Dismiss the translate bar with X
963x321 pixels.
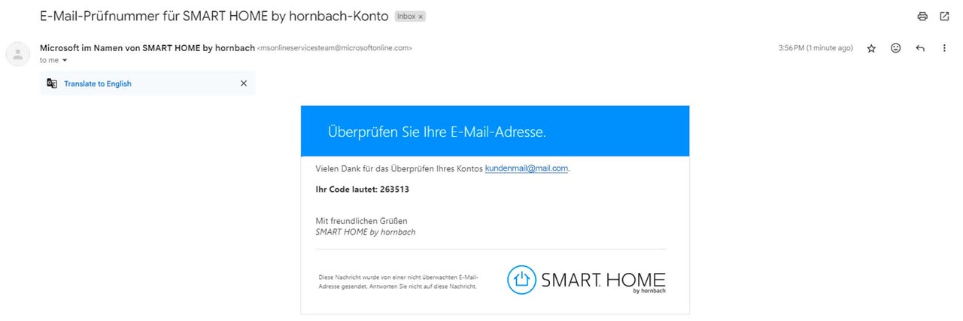pos(243,83)
